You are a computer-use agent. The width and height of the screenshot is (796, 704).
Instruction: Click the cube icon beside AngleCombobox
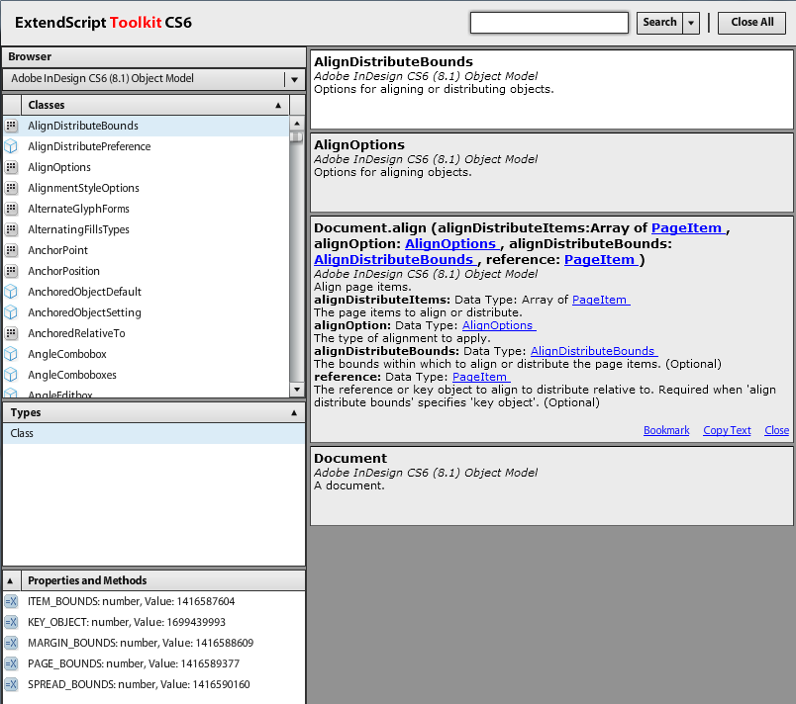click(11, 354)
